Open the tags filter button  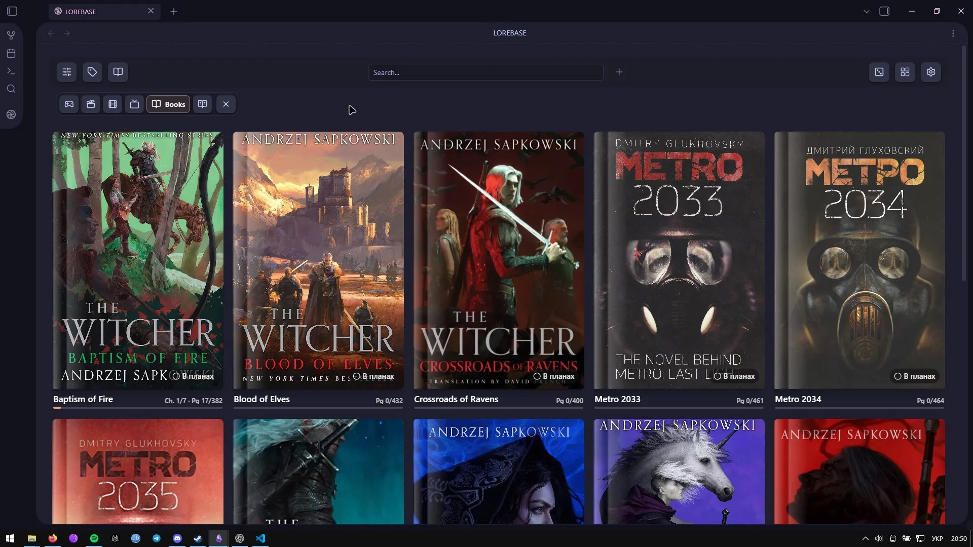point(92,72)
